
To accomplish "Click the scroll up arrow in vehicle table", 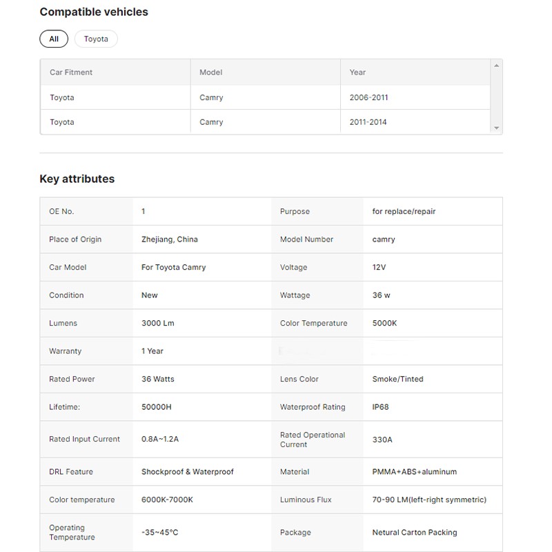I will (x=496, y=66).
